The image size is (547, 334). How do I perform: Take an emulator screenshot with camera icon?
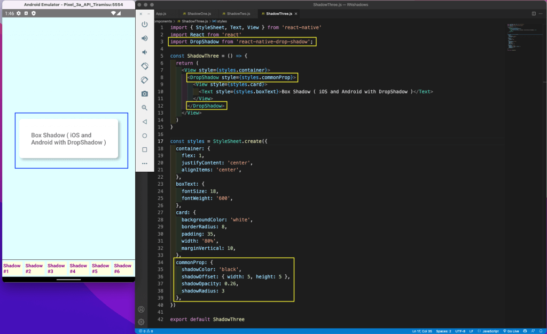144,94
